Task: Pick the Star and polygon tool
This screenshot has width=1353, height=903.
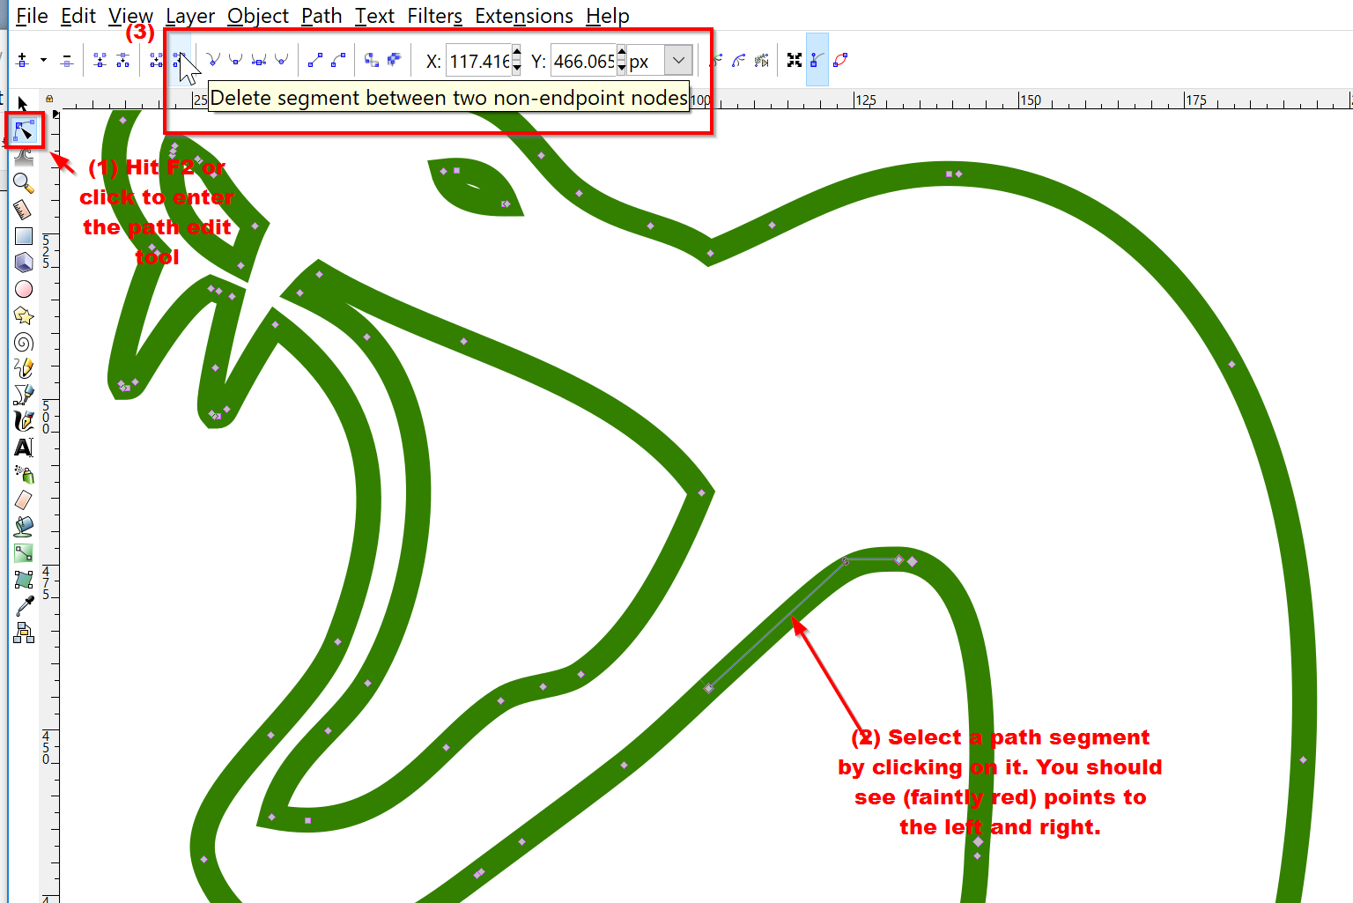Action: [23, 315]
